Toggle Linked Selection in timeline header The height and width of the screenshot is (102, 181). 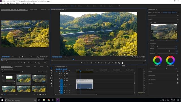coord(63,71)
